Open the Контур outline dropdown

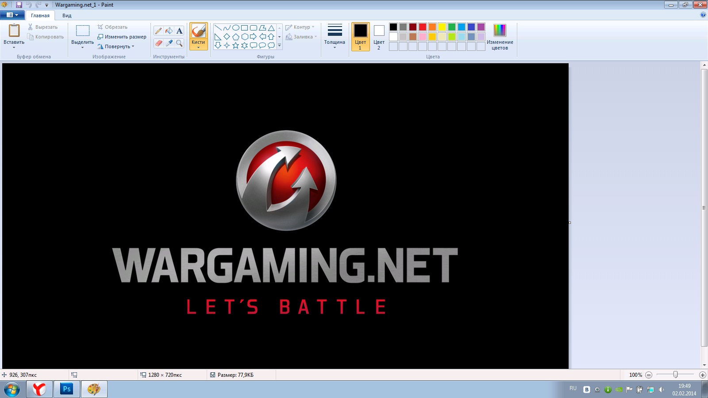(300, 27)
